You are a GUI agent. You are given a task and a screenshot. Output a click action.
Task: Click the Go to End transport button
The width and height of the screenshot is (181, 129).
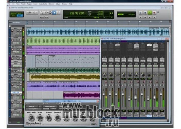154,17
